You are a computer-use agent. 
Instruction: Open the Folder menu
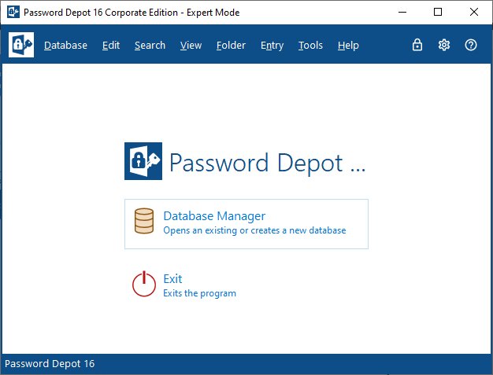point(231,45)
